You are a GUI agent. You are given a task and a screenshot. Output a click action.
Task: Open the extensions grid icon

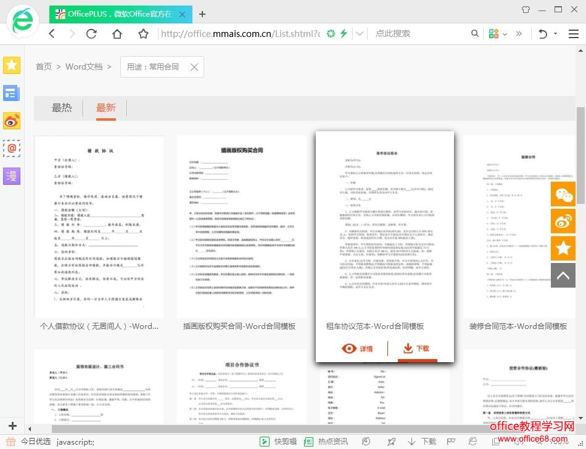pos(493,34)
